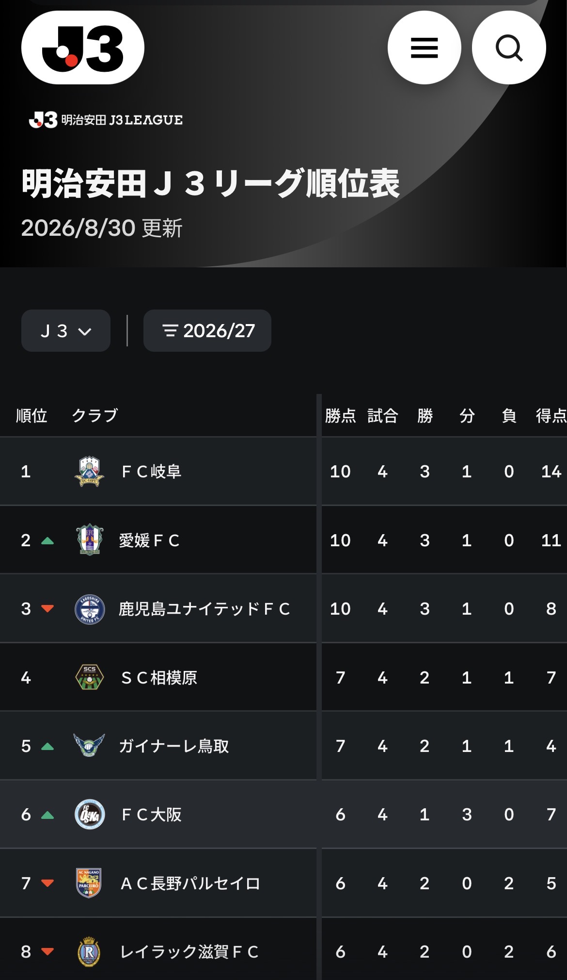Open the hamburger menu

pyautogui.click(x=424, y=48)
